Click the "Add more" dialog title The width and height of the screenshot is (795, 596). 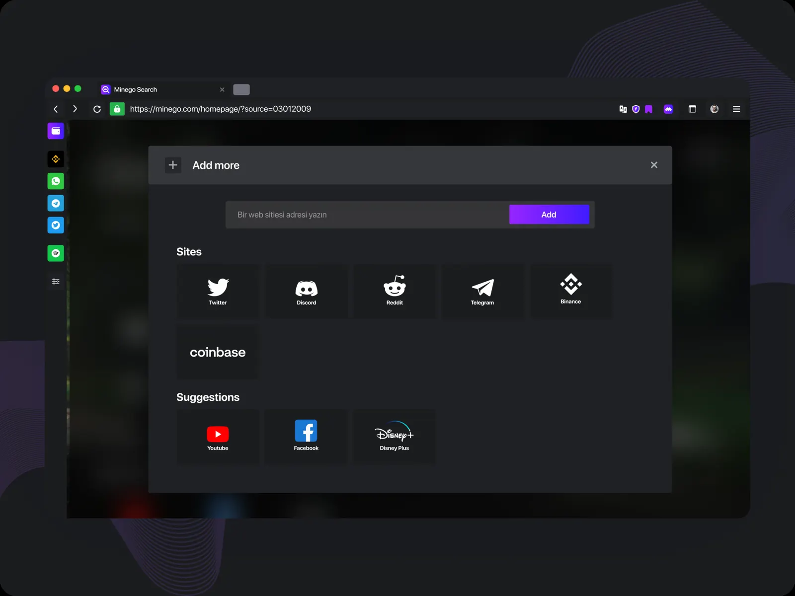coord(216,165)
